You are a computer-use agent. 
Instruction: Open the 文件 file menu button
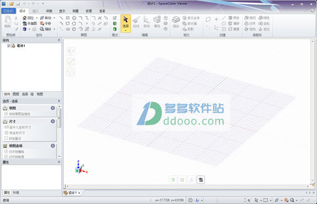pyautogui.click(x=8, y=11)
